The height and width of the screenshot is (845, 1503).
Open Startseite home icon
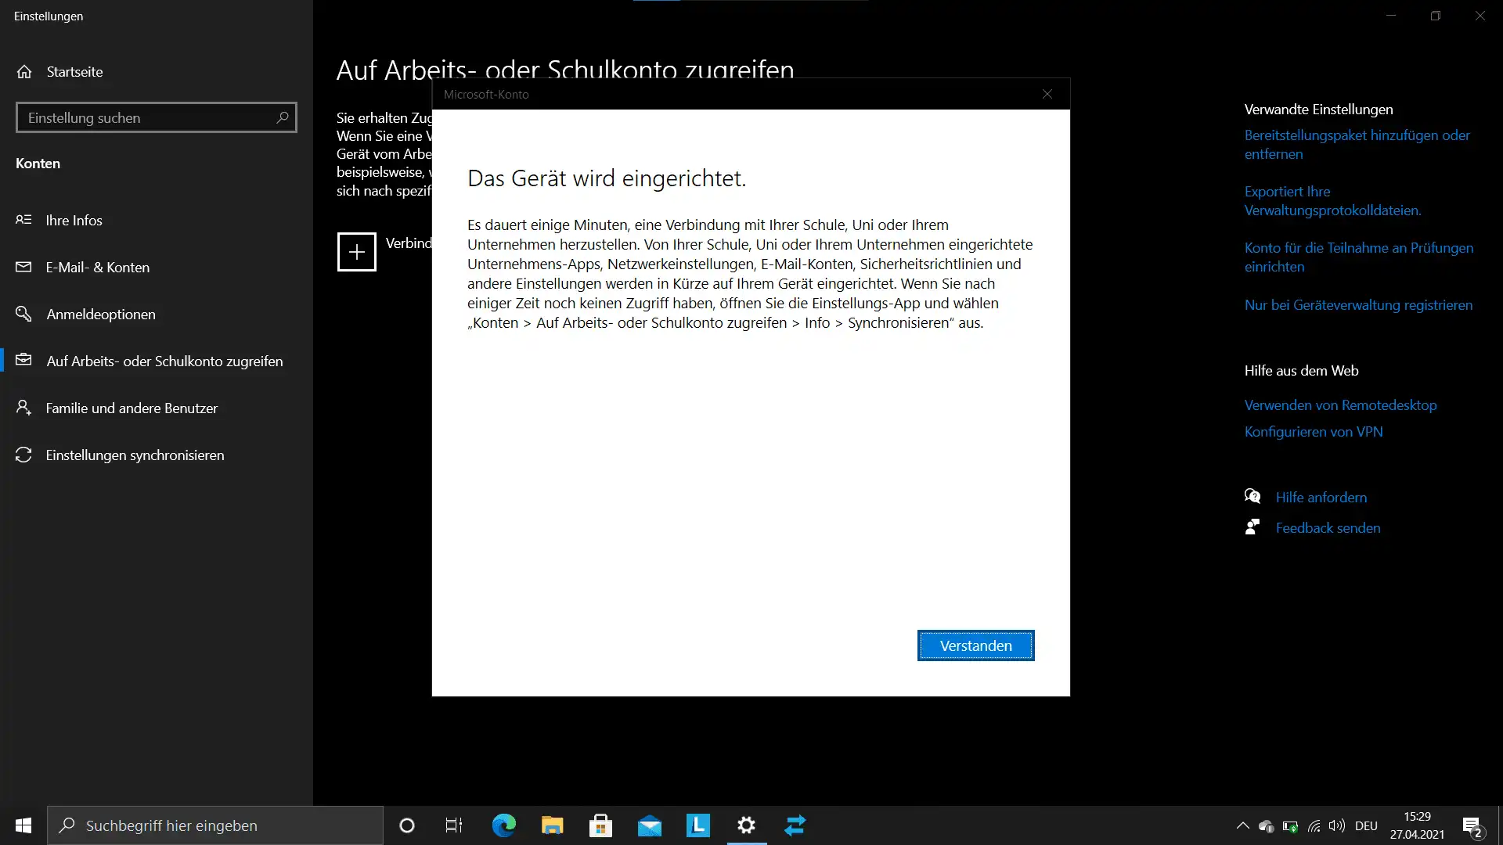[24, 71]
